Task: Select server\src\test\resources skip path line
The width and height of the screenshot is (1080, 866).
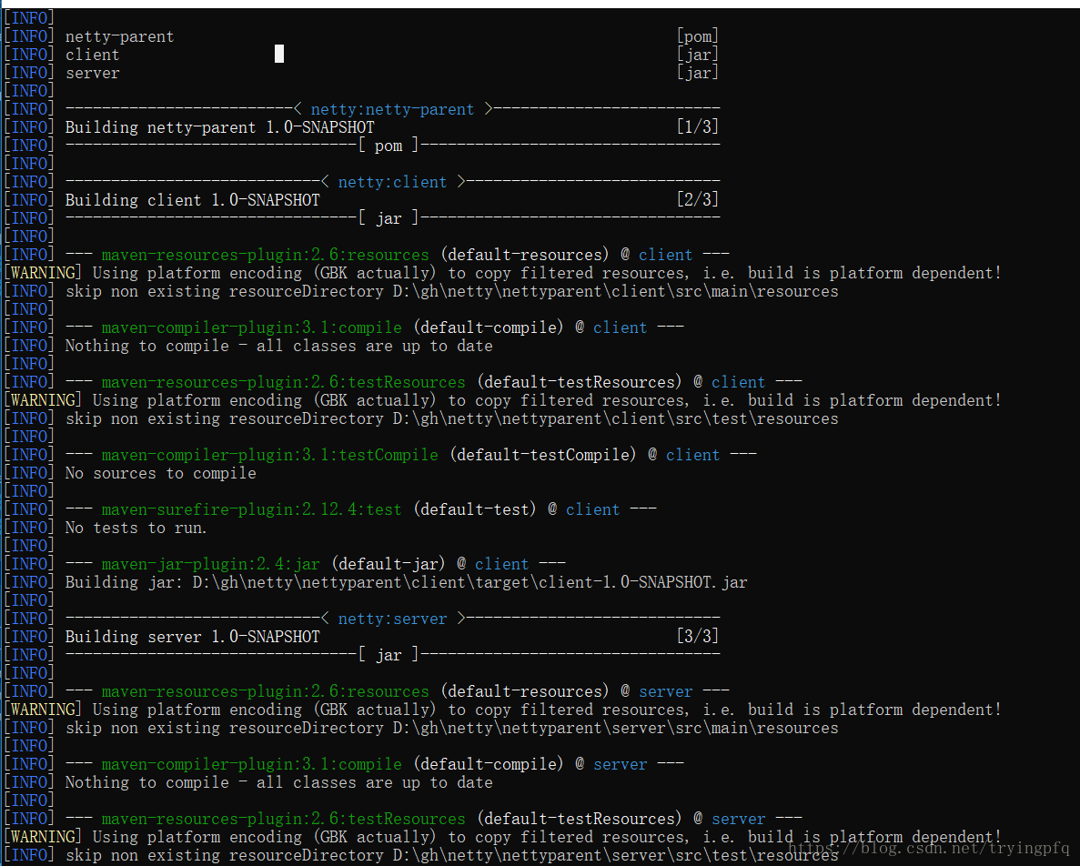Action: (452, 855)
